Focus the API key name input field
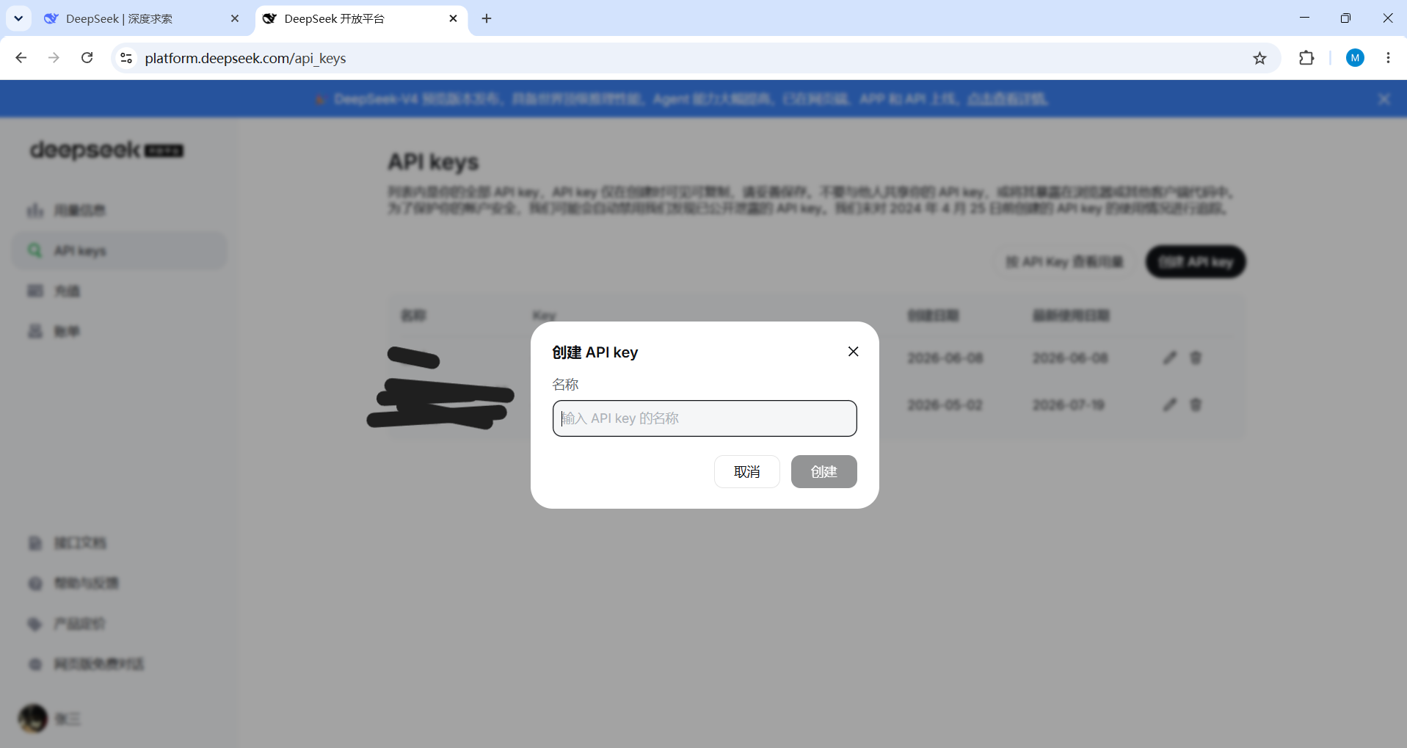 (705, 418)
